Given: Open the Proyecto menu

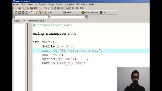Looking at the screenshot, I should (x=42, y=4).
